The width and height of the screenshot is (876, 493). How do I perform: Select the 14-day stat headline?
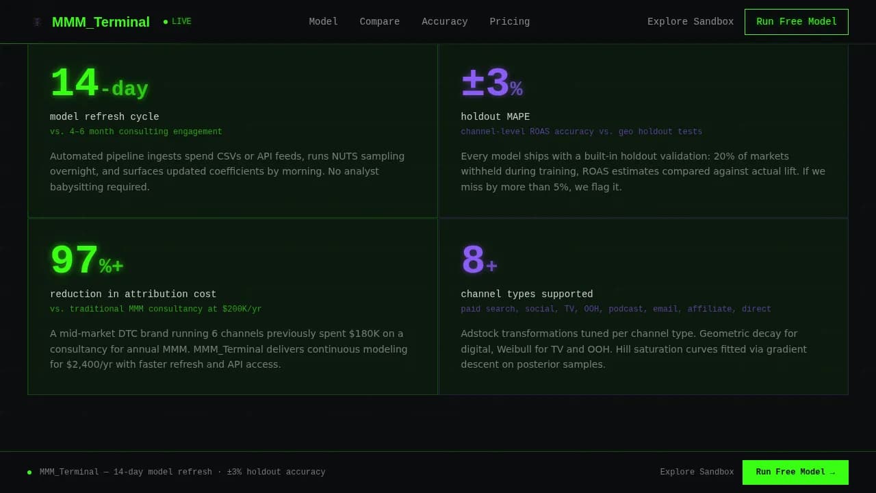pyautogui.click(x=99, y=84)
